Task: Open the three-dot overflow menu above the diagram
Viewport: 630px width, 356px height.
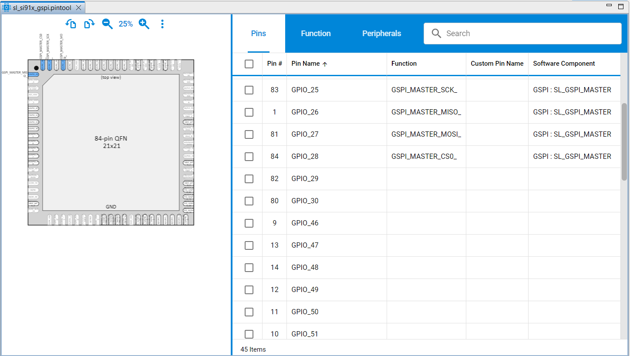Action: 162,24
